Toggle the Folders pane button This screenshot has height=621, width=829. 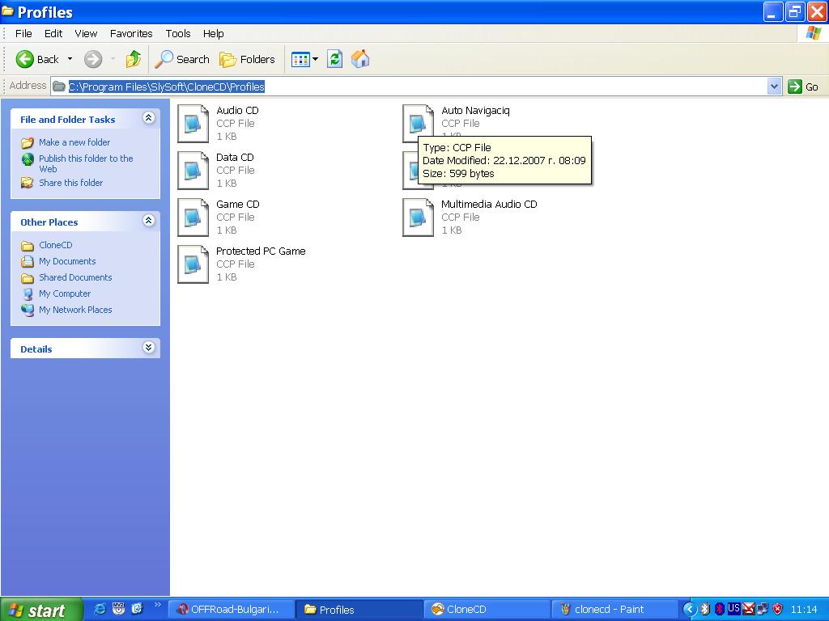(x=248, y=59)
